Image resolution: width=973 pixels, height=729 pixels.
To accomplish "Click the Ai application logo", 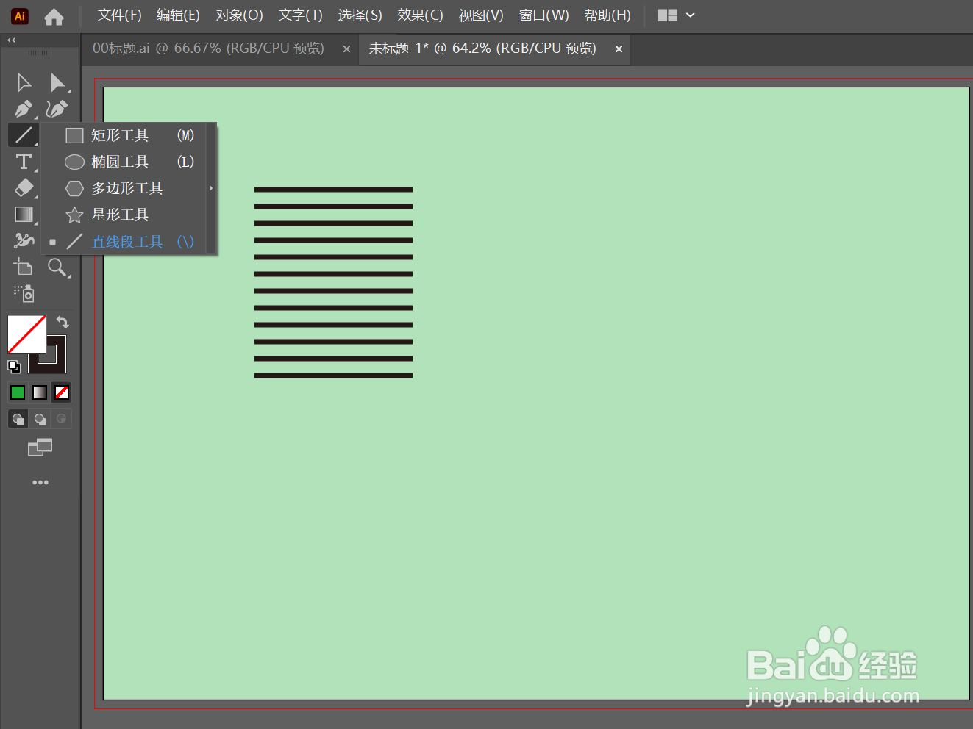I will (20, 16).
